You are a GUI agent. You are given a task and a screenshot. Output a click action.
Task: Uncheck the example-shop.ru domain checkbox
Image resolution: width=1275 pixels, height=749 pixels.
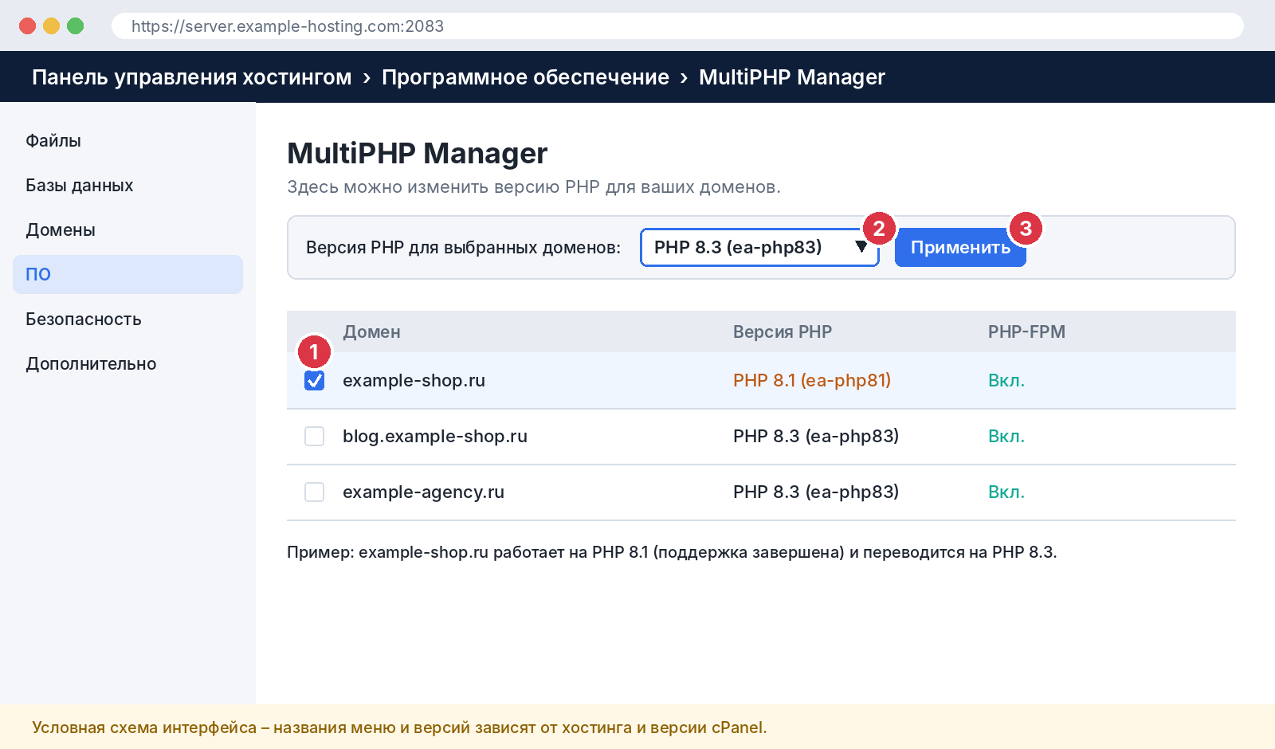tap(315, 381)
